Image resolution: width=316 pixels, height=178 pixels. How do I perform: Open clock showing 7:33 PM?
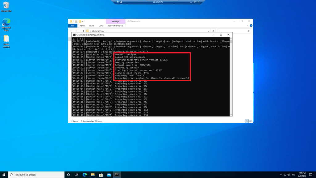pyautogui.click(x=302, y=175)
